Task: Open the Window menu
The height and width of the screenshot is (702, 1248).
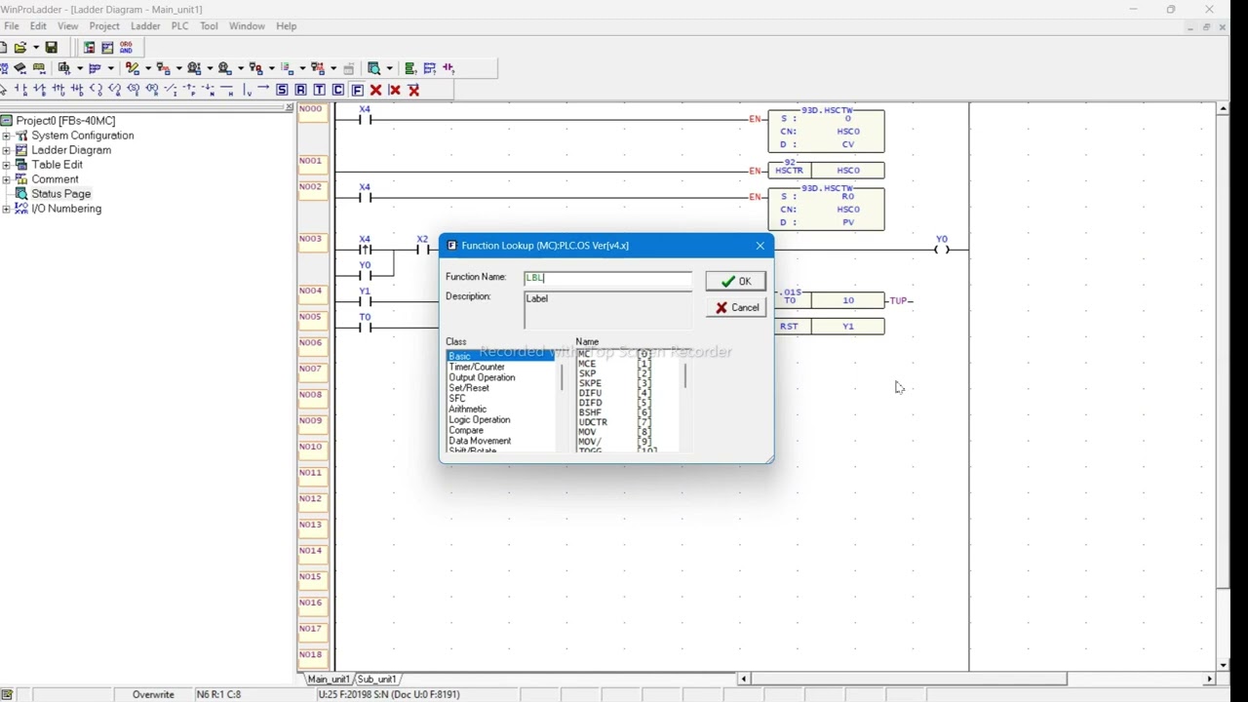Action: (247, 26)
